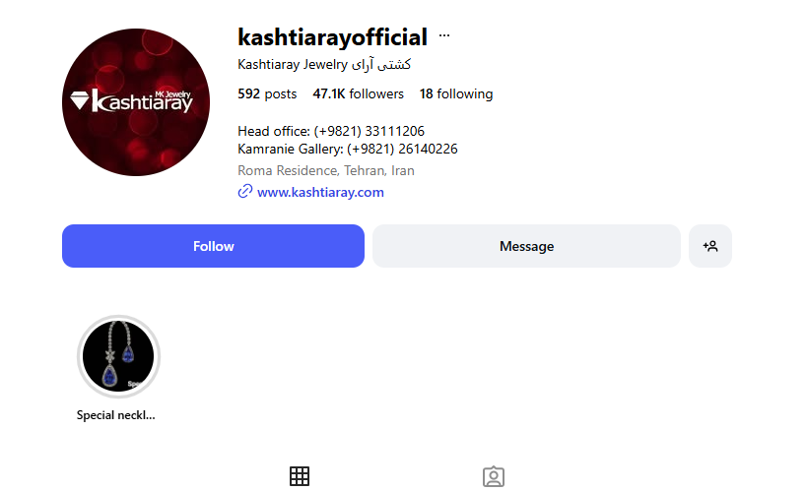Show the 18 following list
The image size is (807, 491).
pos(456,94)
